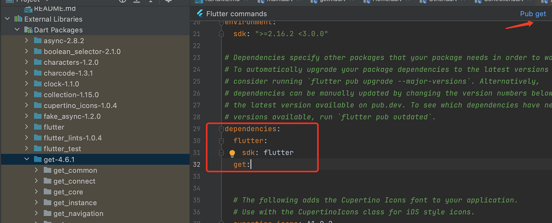Expand the async-2.8.2 package chevron
Viewport: 552px width, 223px height.
tap(27, 41)
